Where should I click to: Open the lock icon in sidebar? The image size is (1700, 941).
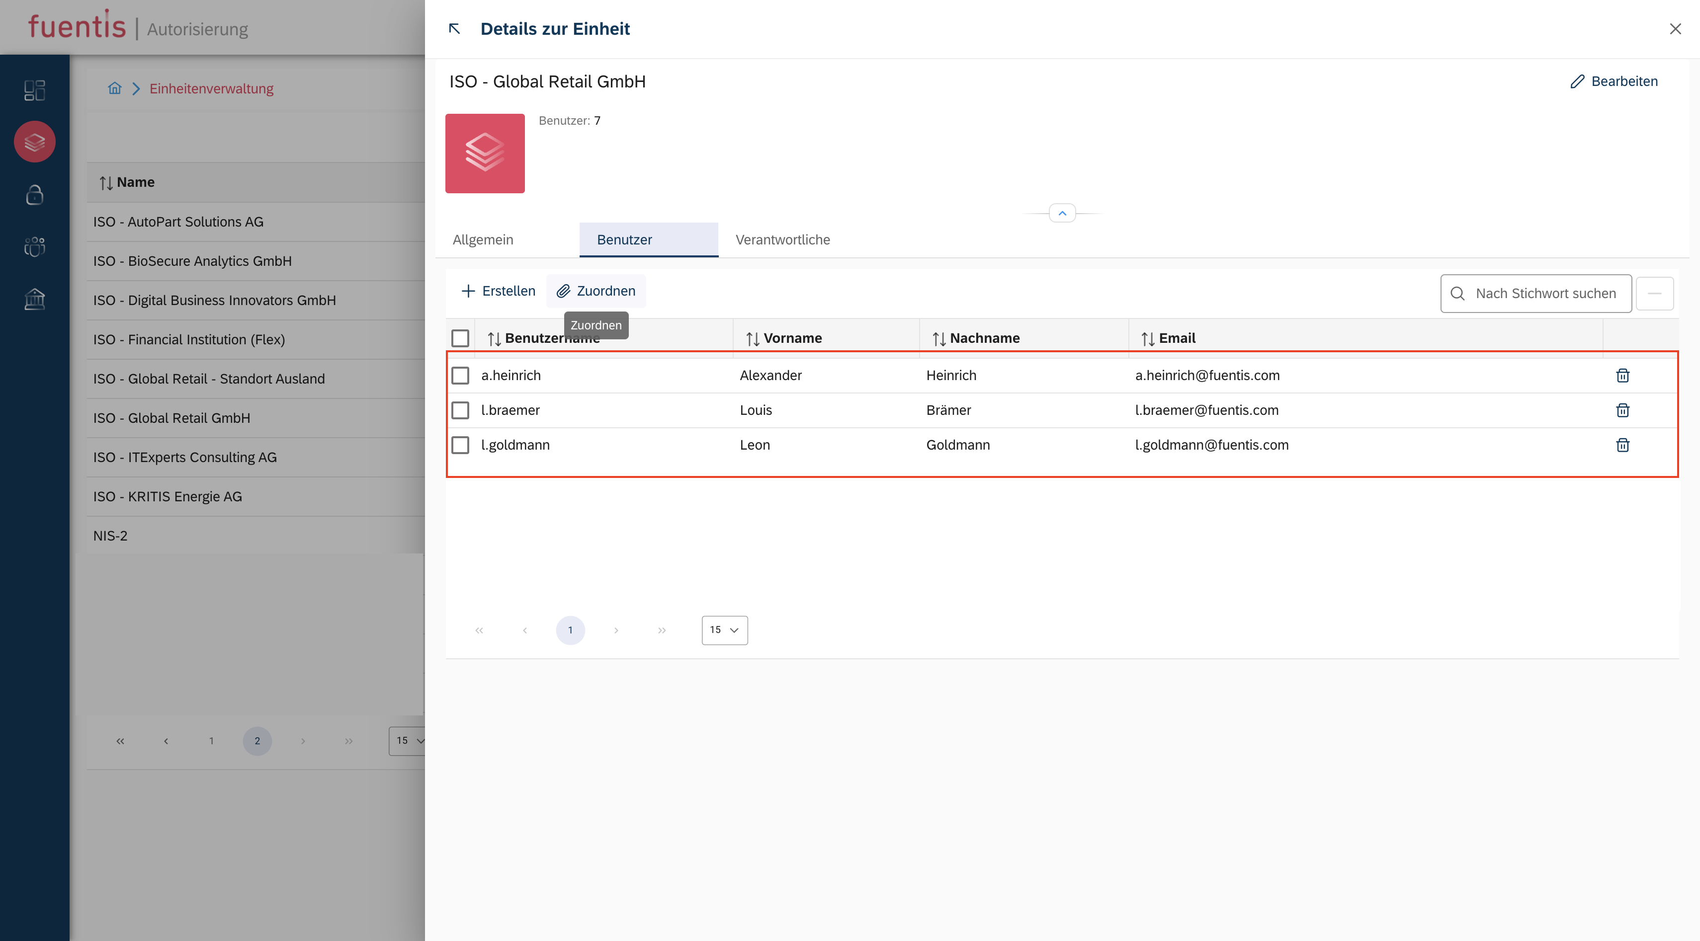pyautogui.click(x=34, y=195)
